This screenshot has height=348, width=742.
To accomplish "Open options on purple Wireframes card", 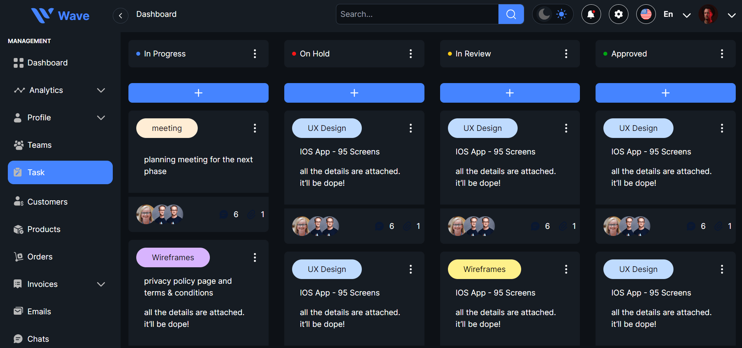I will point(255,257).
